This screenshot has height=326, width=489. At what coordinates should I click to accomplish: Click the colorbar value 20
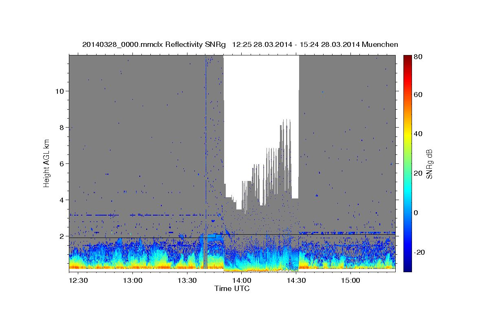(419, 173)
